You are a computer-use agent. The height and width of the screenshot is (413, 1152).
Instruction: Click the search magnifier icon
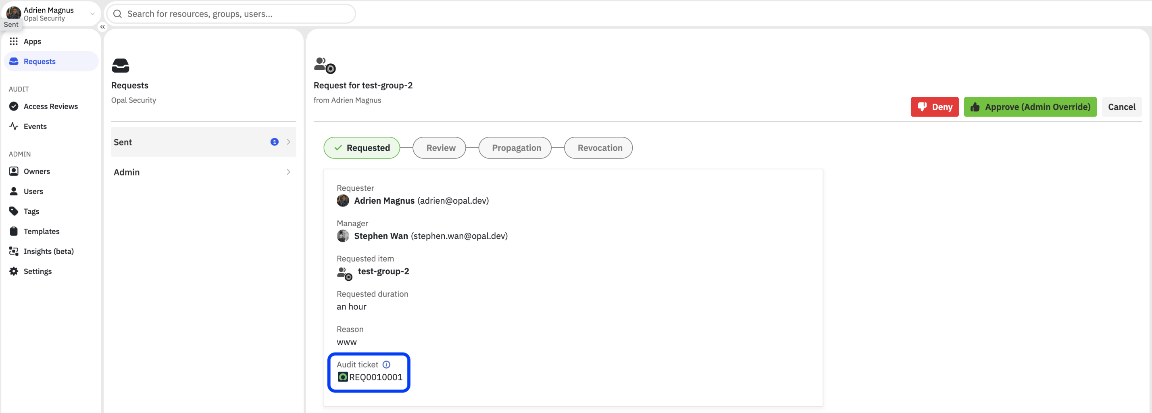coord(117,14)
